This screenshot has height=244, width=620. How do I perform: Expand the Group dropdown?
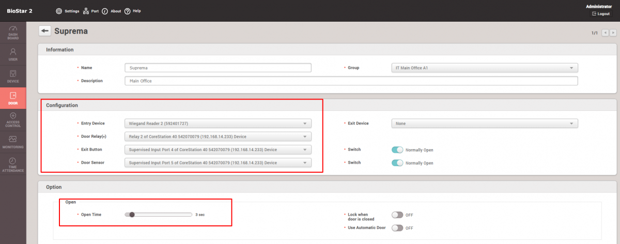click(x=485, y=68)
